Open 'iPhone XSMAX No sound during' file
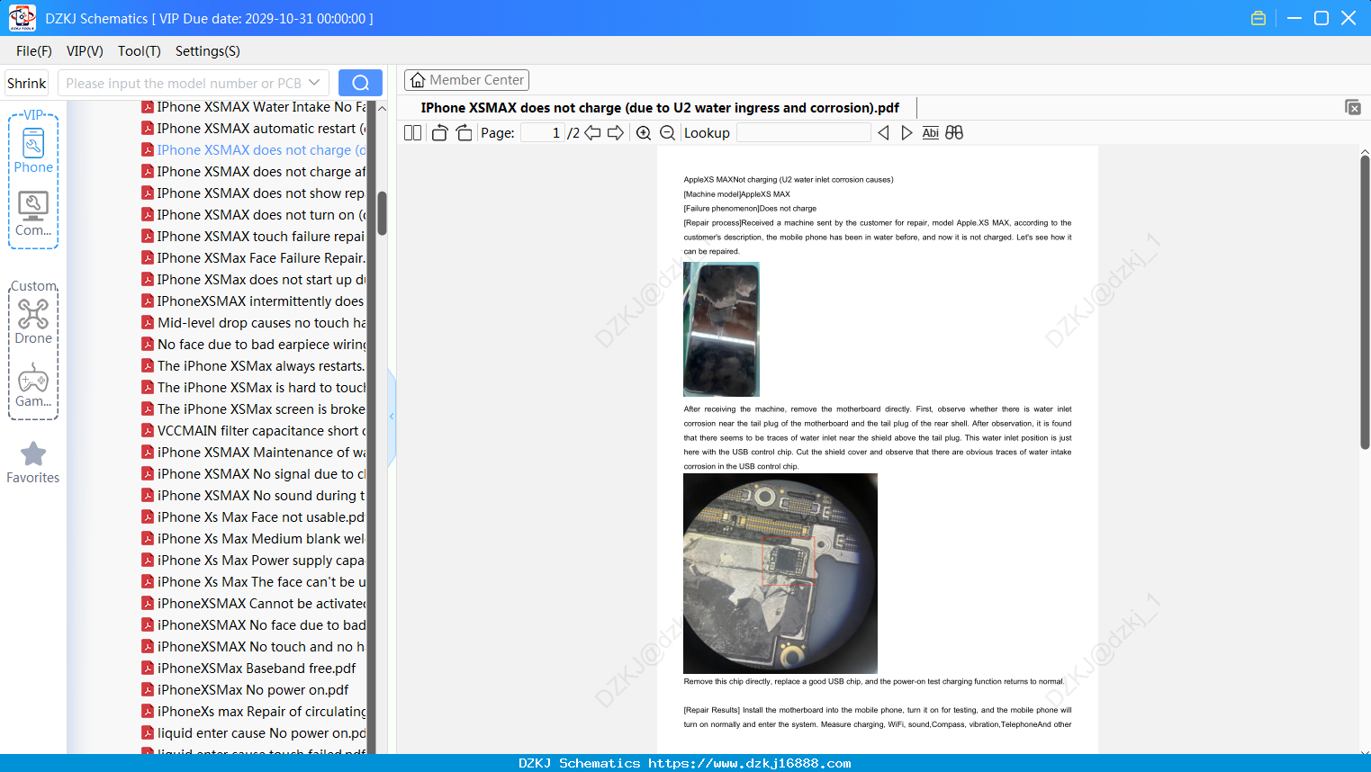1371x772 pixels. click(x=254, y=496)
